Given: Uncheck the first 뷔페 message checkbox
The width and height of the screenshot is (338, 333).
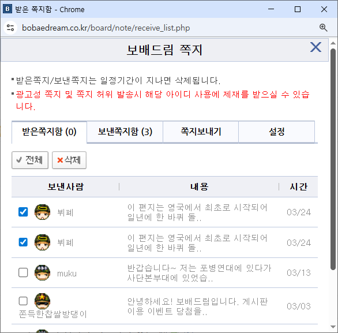Looking at the screenshot, I should tap(23, 212).
